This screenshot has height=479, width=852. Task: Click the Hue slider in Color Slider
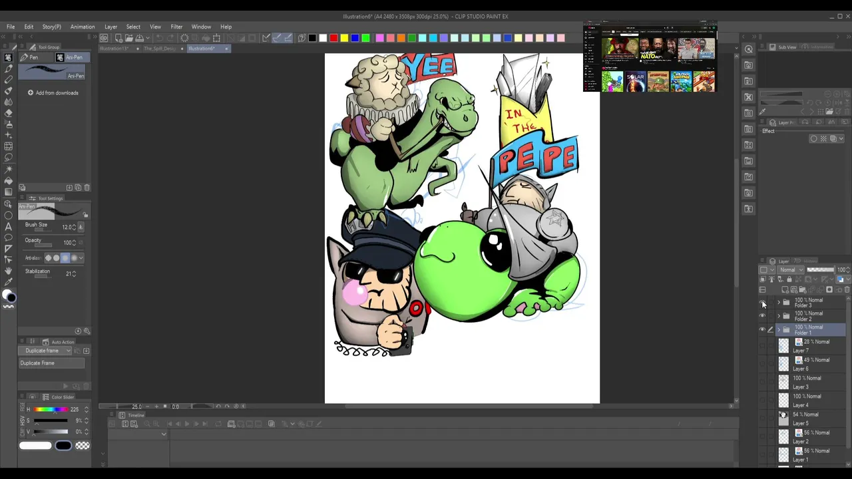click(51, 409)
